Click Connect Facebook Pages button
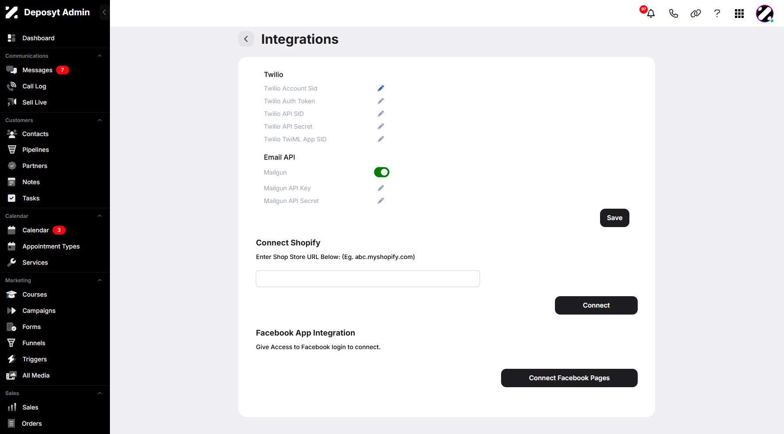 pyautogui.click(x=569, y=378)
